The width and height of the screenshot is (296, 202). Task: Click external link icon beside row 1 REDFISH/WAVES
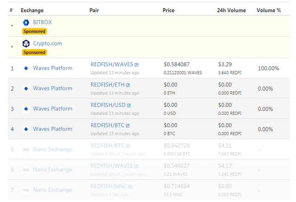(x=136, y=65)
